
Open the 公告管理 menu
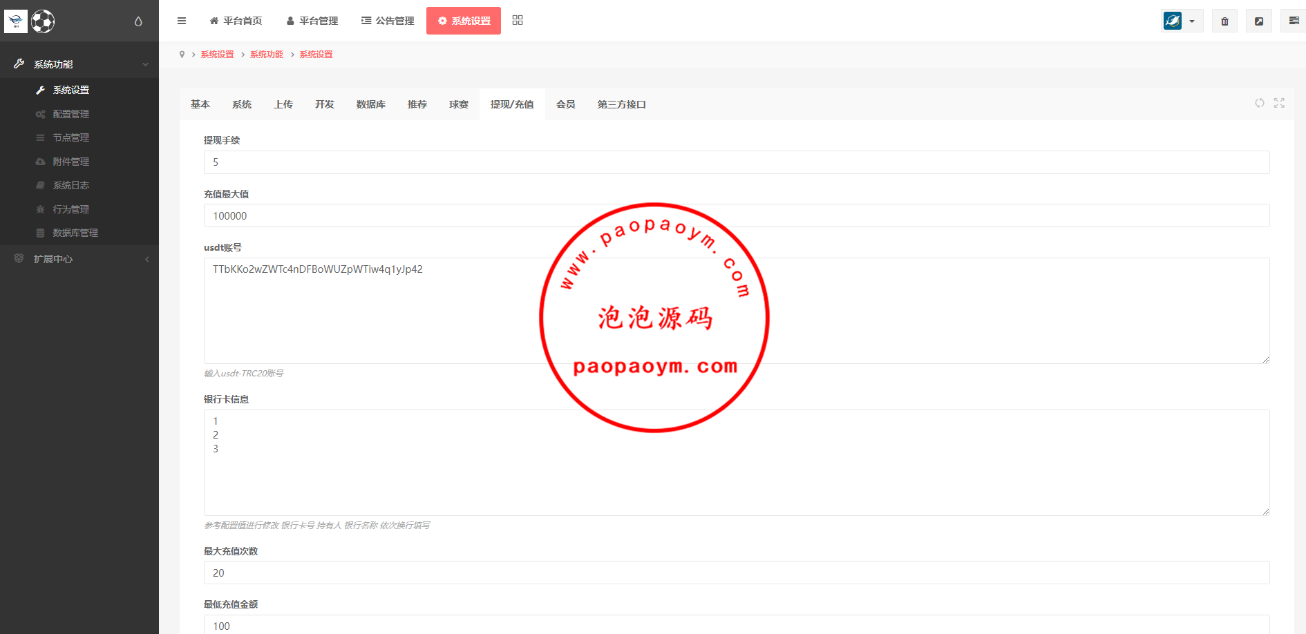click(388, 21)
